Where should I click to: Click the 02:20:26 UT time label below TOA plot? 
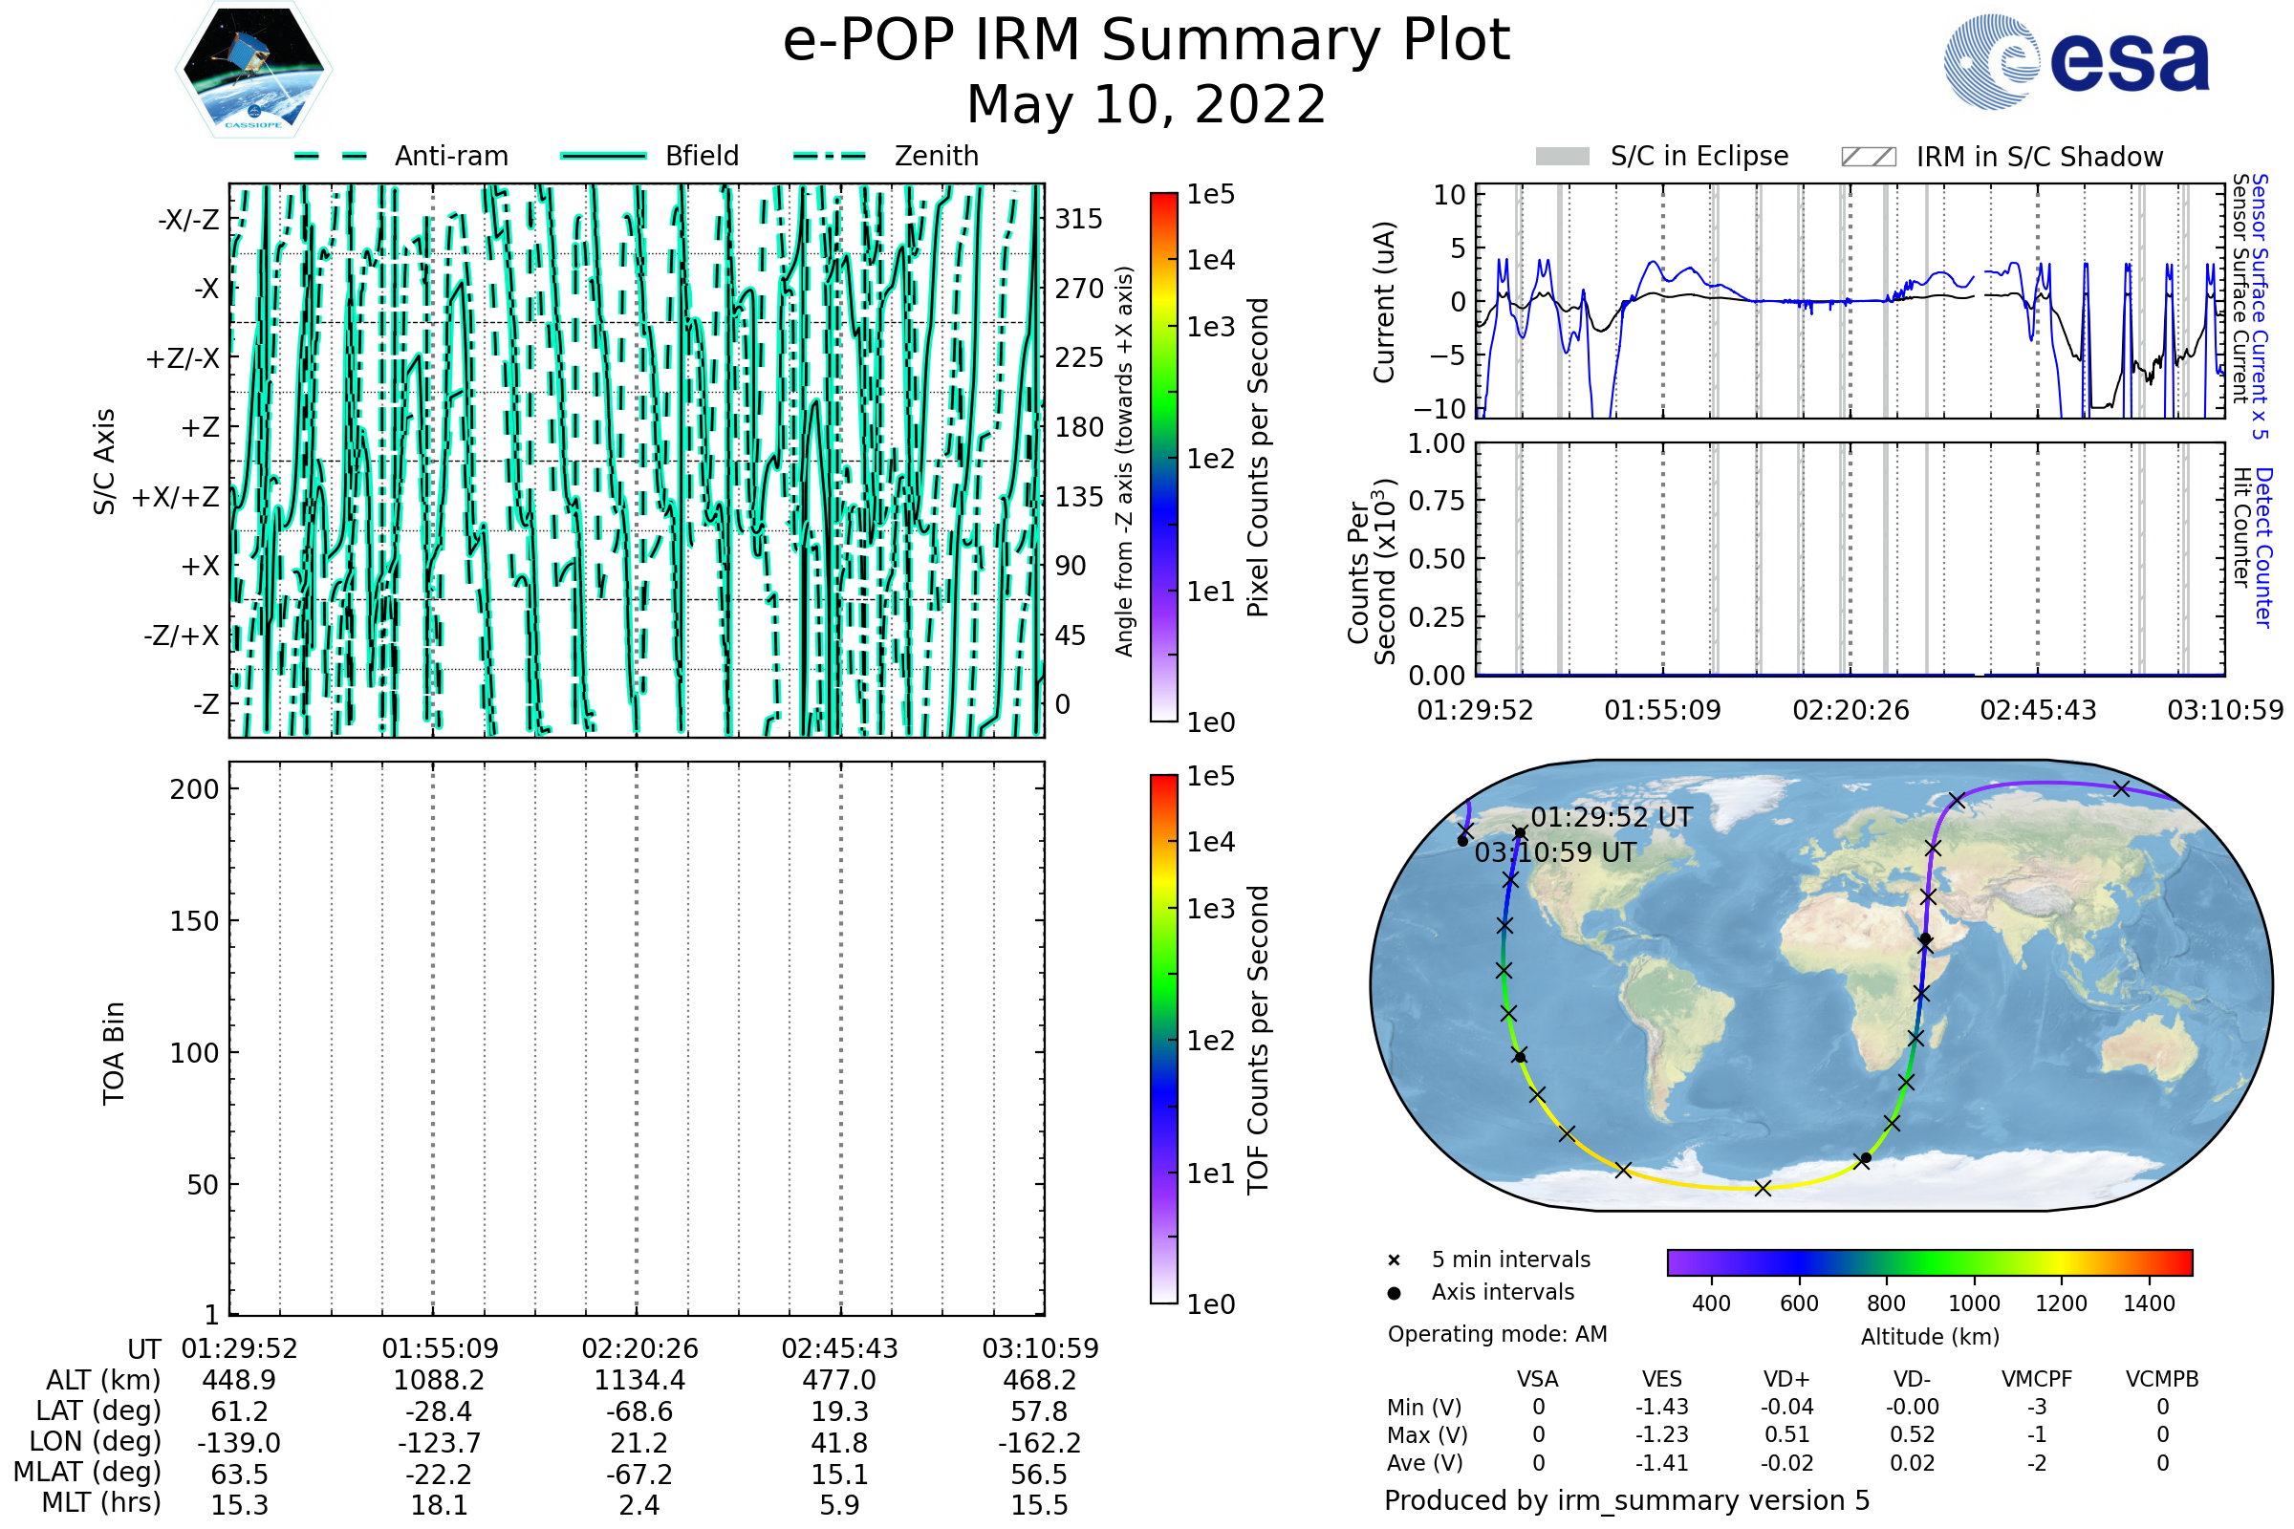click(639, 1348)
